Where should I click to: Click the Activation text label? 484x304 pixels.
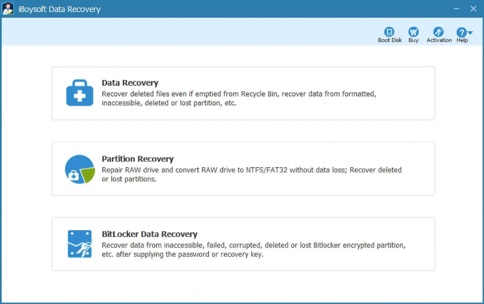(439, 40)
